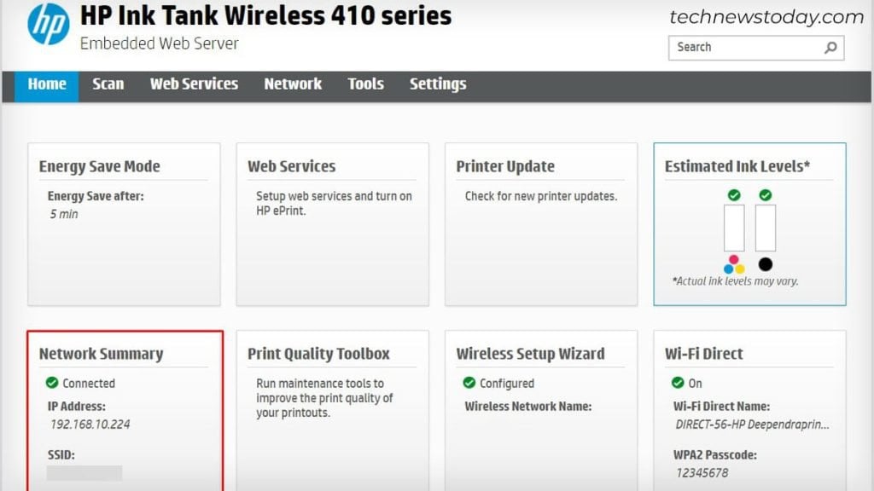
Task: Click the search magnifier icon
Action: [x=829, y=47]
